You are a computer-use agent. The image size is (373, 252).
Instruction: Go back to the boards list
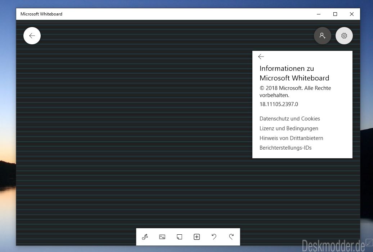pos(32,36)
